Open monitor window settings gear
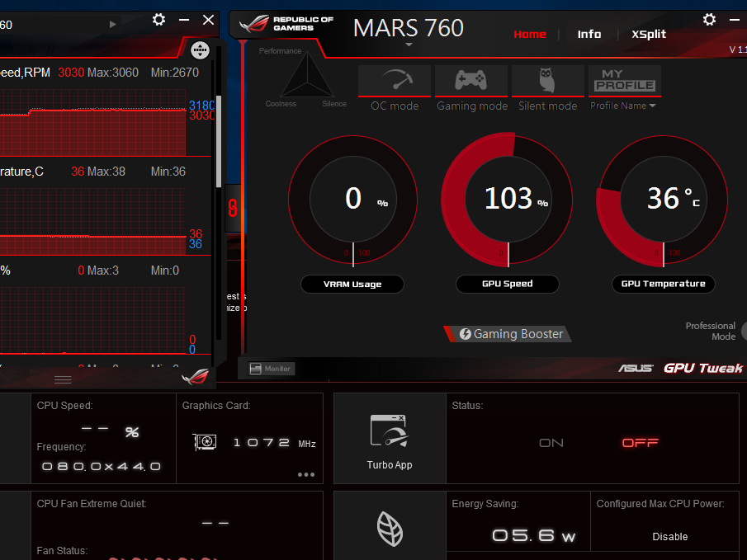 [x=158, y=20]
